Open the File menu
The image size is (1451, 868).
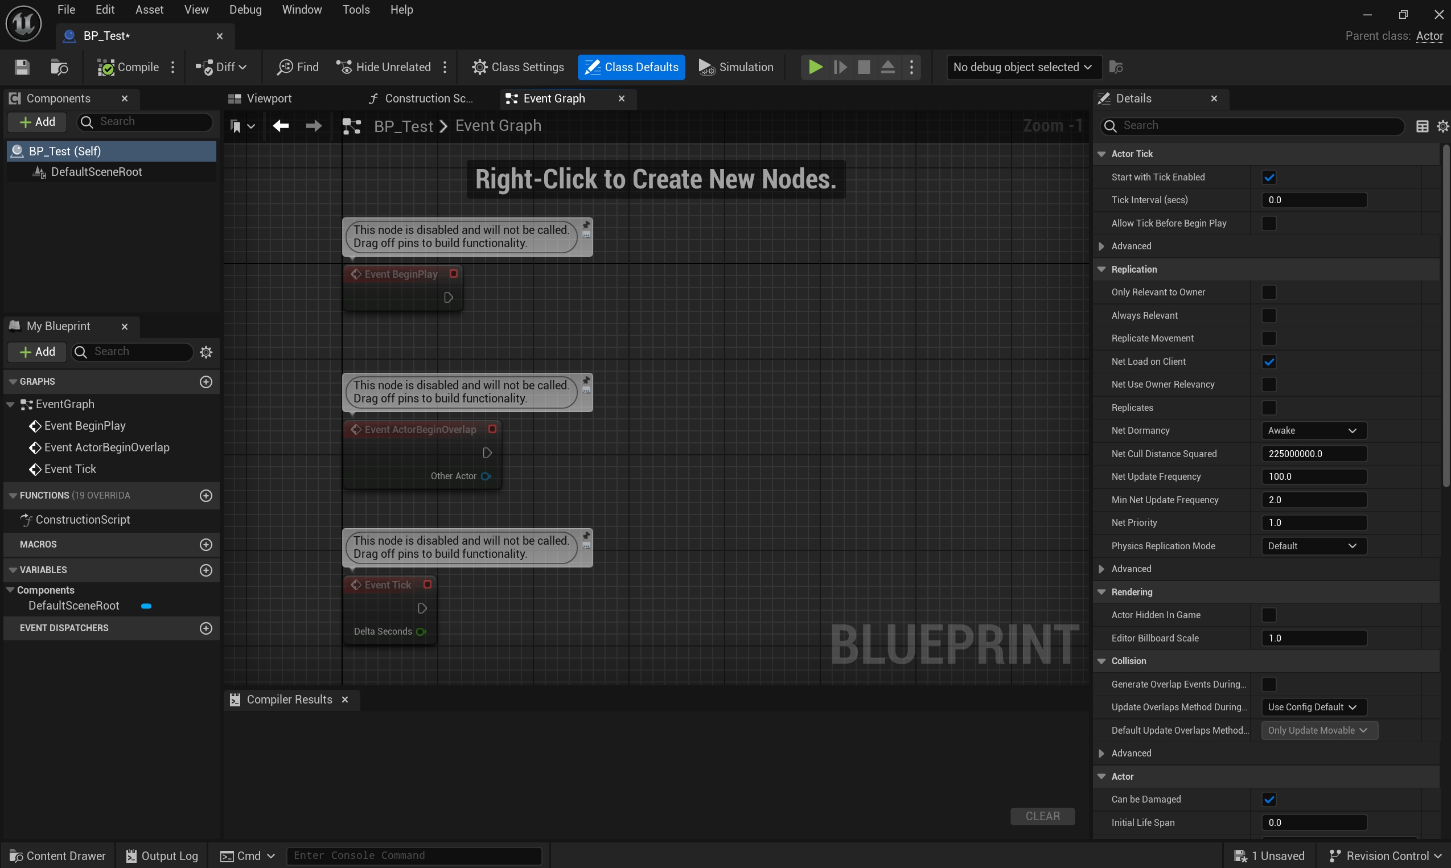(x=66, y=10)
